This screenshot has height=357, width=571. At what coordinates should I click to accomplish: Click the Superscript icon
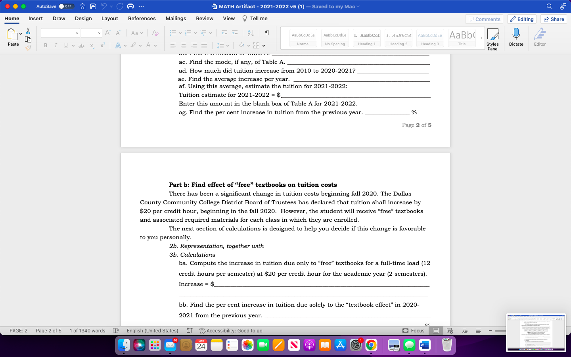pos(102,45)
